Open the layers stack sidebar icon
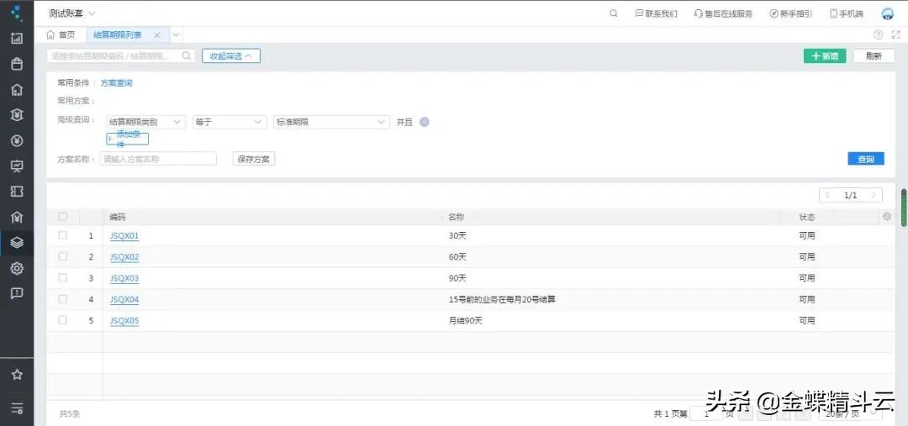Screen dimensions: 908x426 [17, 243]
